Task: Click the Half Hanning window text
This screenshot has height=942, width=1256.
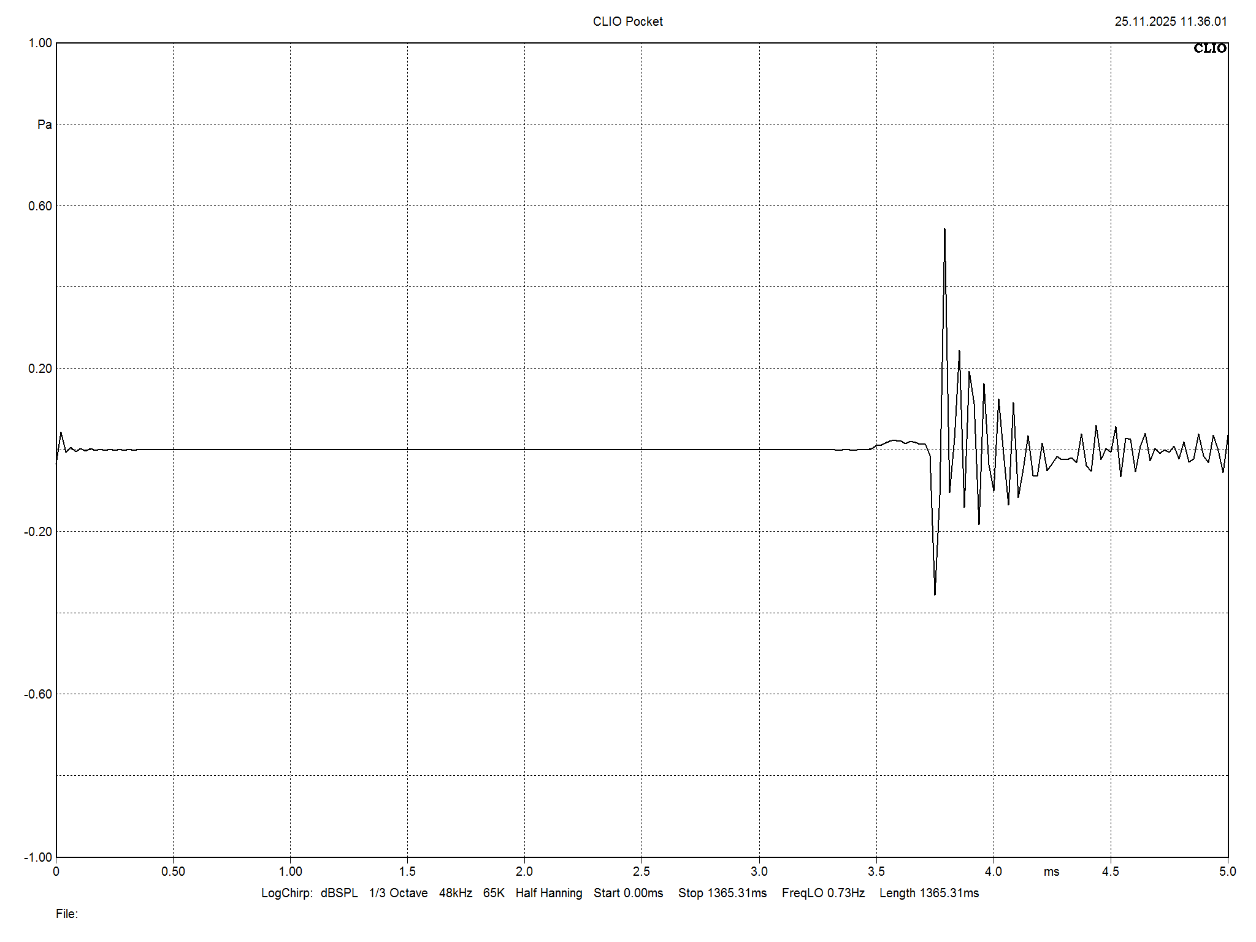Action: coord(549,894)
